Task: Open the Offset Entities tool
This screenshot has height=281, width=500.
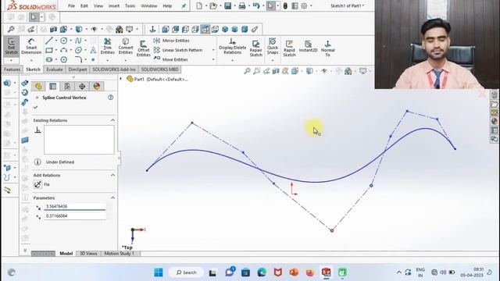Action: (x=144, y=48)
